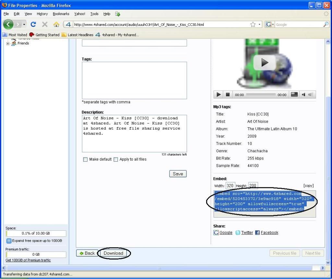Viewport: 332px width, 279px height.
Task: Click the Google search box
Action: click(x=299, y=25)
